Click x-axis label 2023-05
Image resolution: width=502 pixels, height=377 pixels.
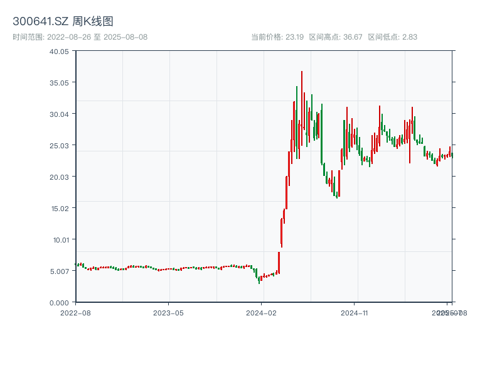click(168, 313)
